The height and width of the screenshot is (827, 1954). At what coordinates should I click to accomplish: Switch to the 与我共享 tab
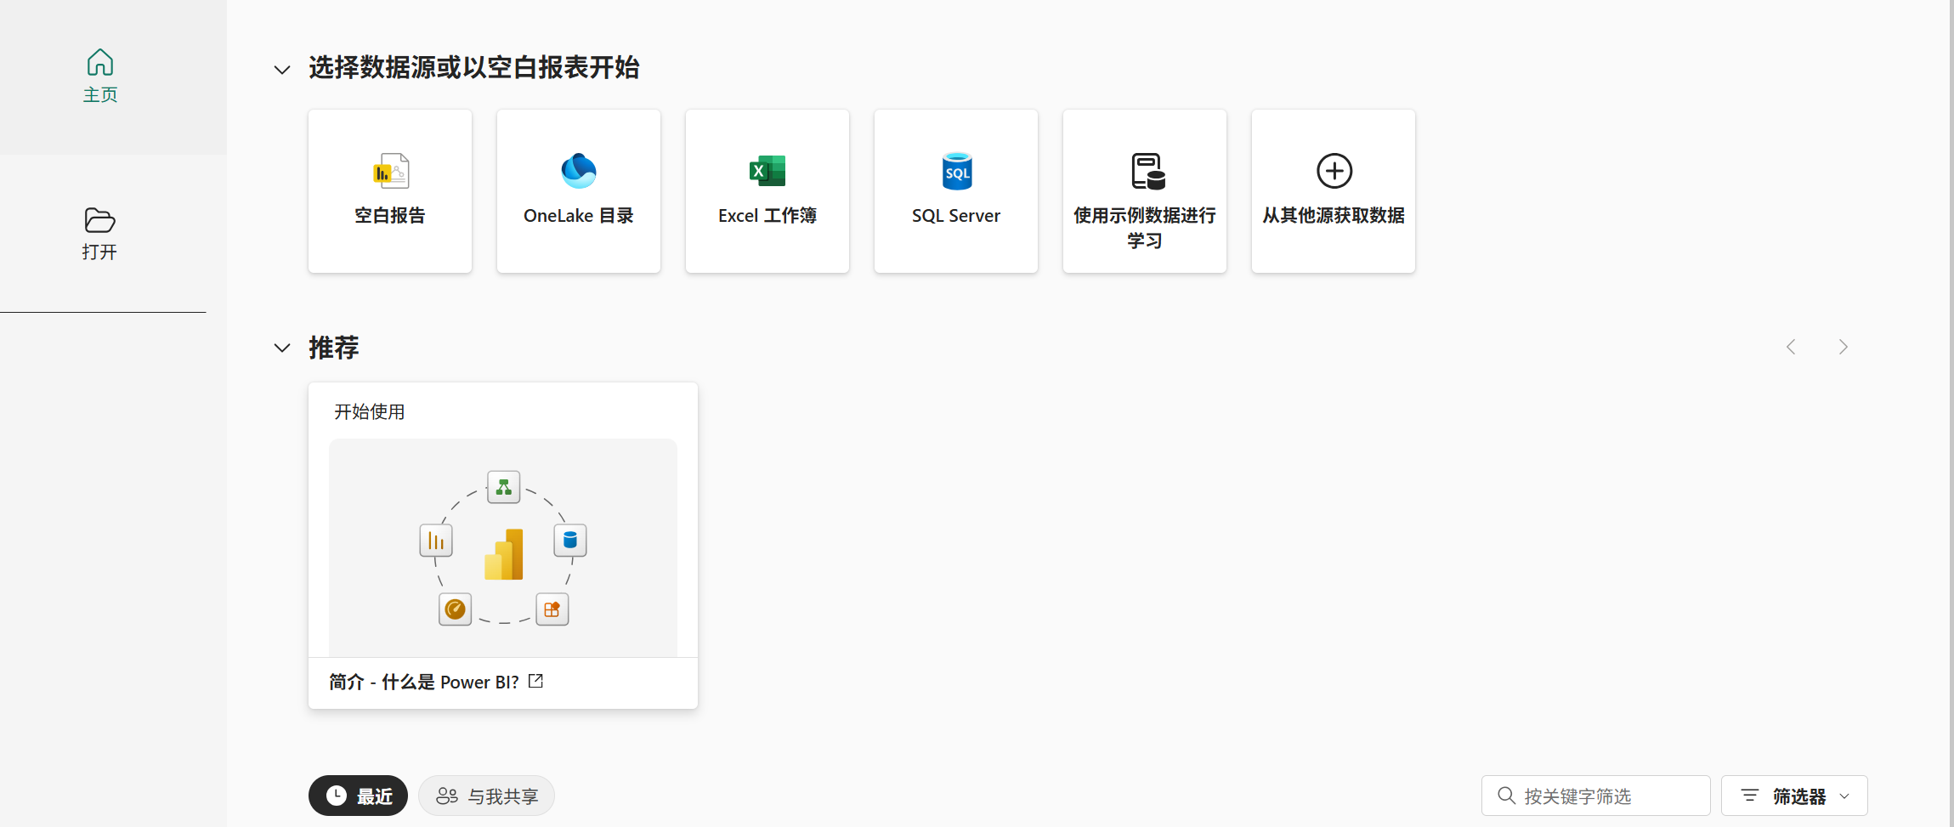[x=486, y=796]
